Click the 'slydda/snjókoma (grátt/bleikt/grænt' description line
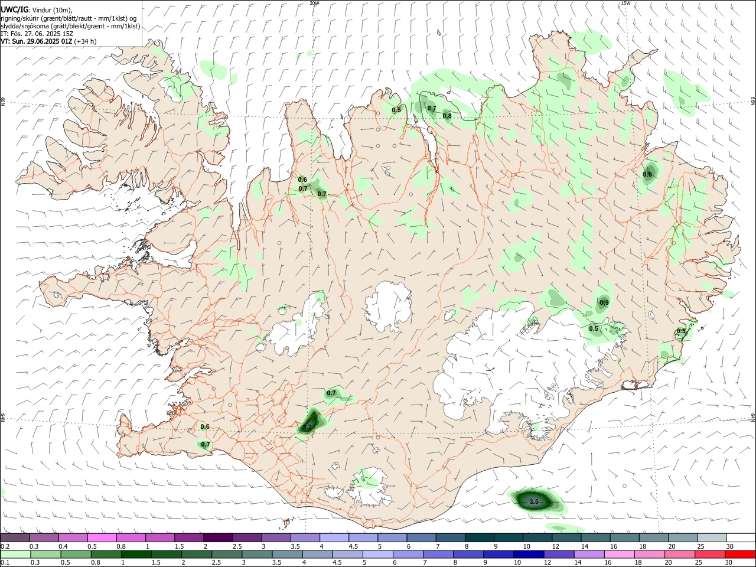The height and width of the screenshot is (567, 756). pos(70,26)
